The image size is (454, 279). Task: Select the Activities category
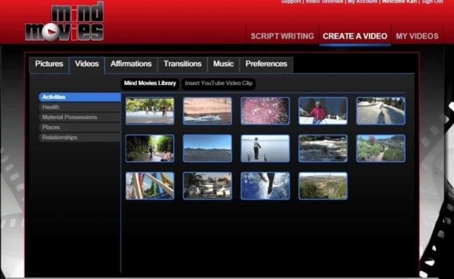tap(80, 97)
